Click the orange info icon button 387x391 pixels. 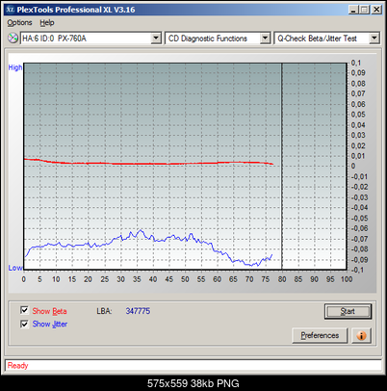click(361, 335)
